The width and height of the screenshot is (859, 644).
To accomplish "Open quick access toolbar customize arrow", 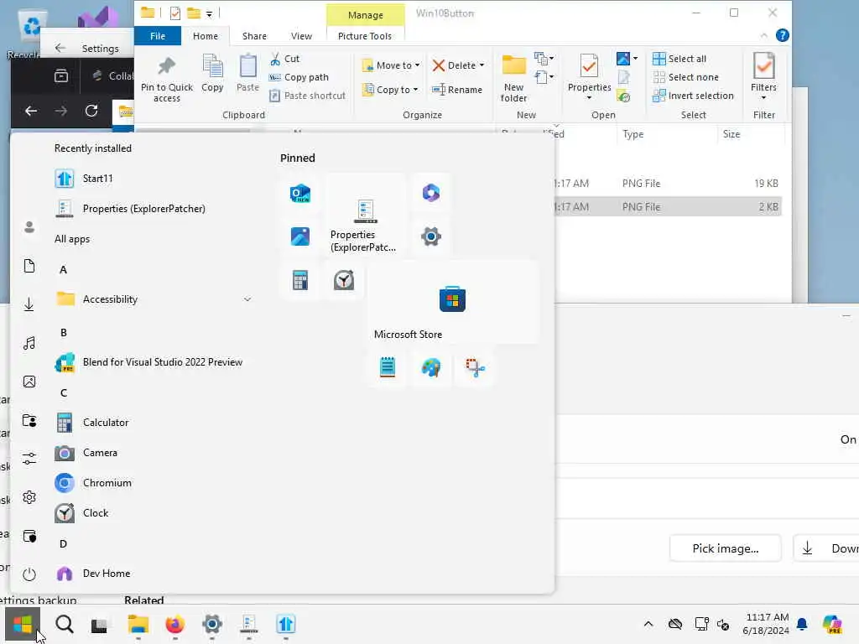I will coord(209,13).
